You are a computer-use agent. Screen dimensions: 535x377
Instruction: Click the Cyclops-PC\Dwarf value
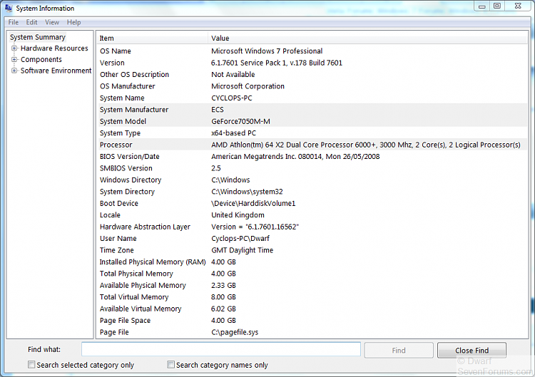coord(240,239)
